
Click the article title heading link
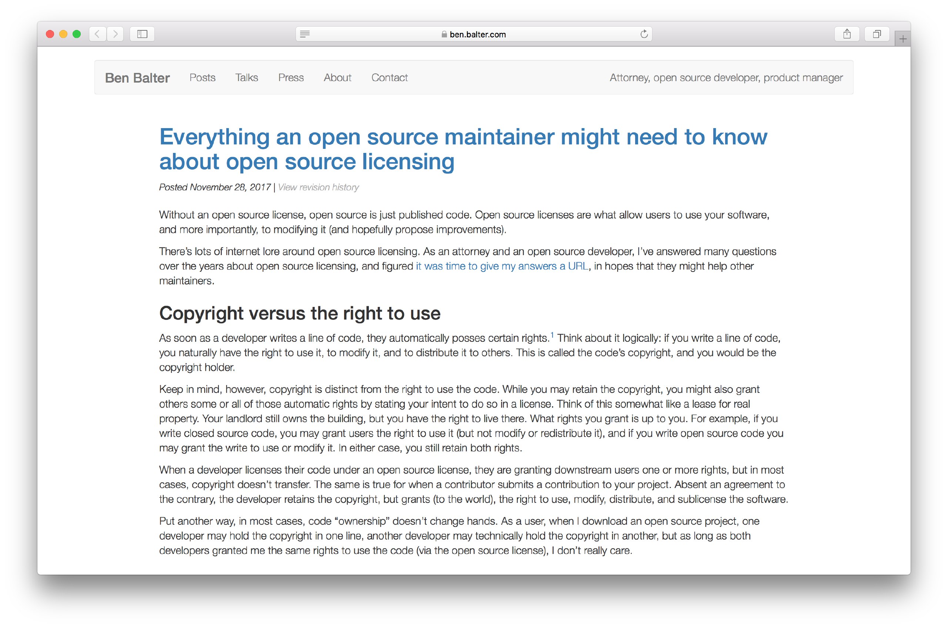point(463,149)
